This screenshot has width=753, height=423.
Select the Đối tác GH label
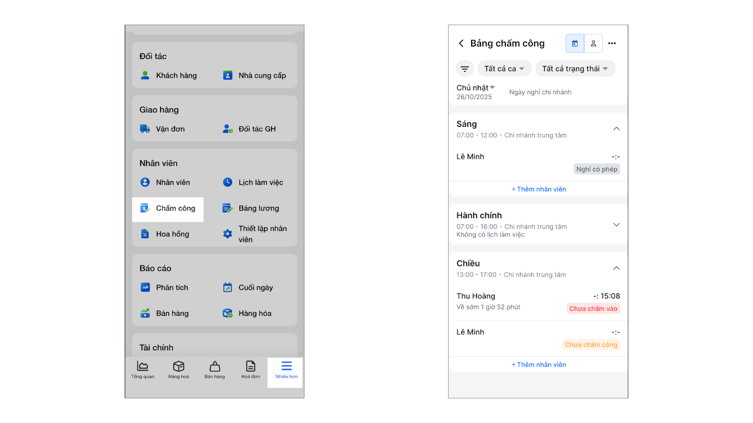257,129
